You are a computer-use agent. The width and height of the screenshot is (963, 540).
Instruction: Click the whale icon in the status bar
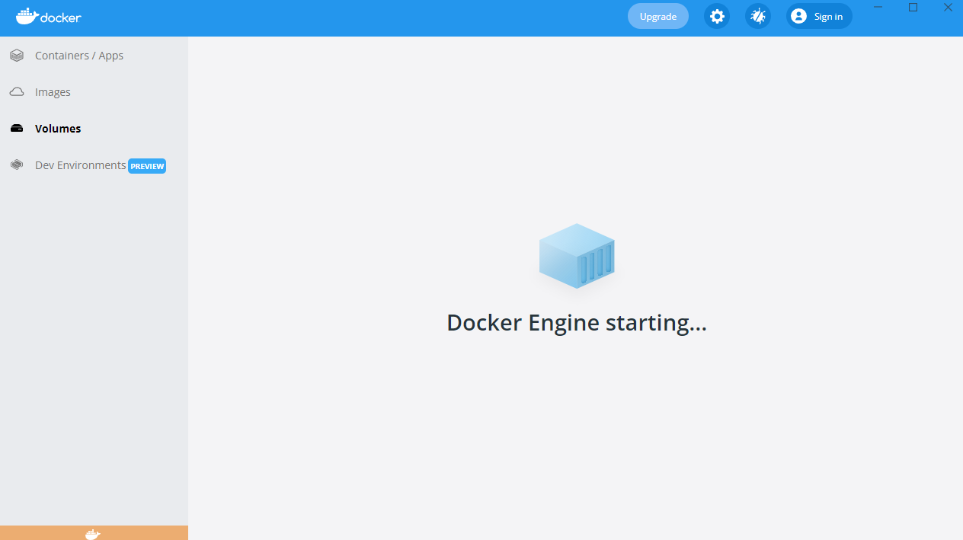(94, 533)
